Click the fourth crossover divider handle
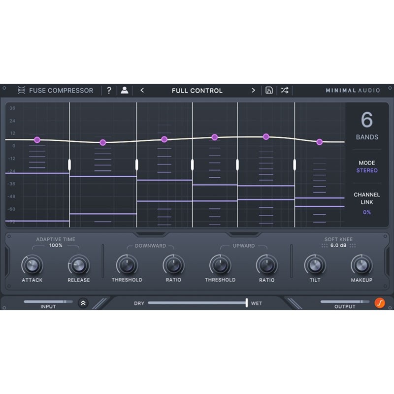Viewport: 394px width, 394px height. point(237,164)
